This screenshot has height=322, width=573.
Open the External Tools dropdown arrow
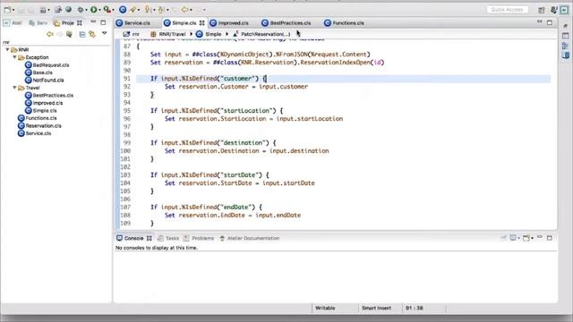(x=113, y=10)
